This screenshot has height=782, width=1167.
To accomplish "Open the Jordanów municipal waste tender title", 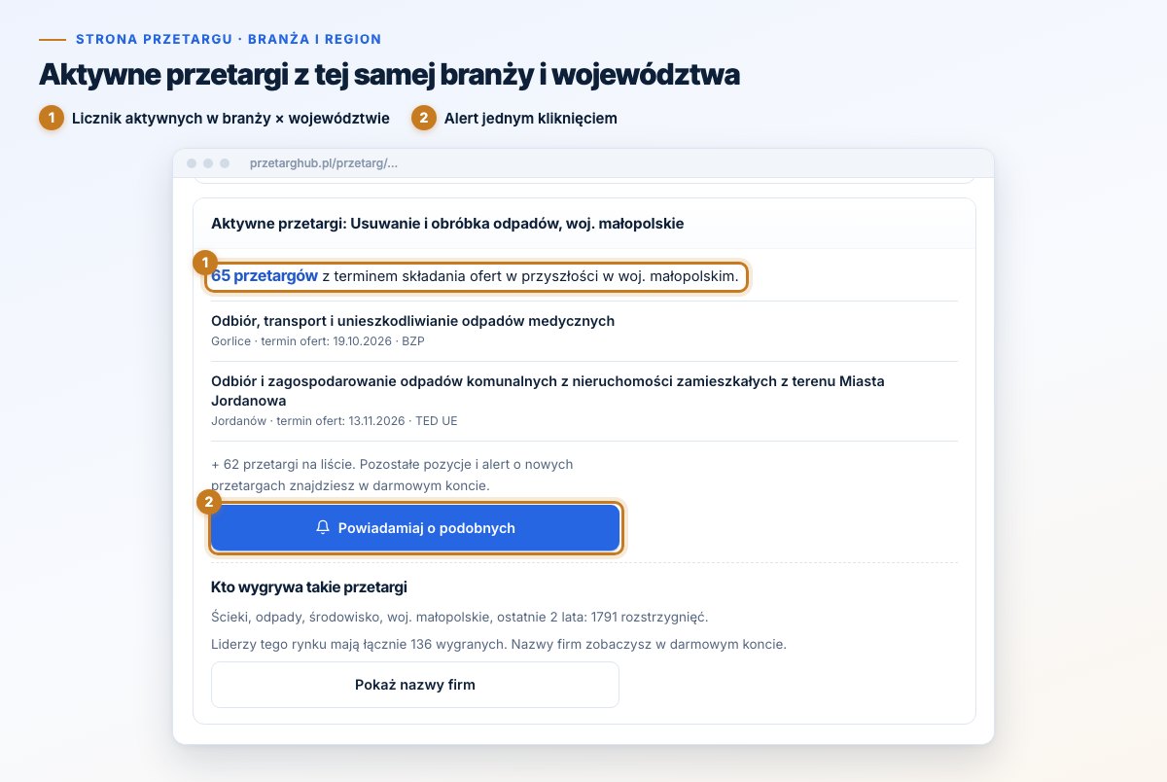I will click(548, 391).
